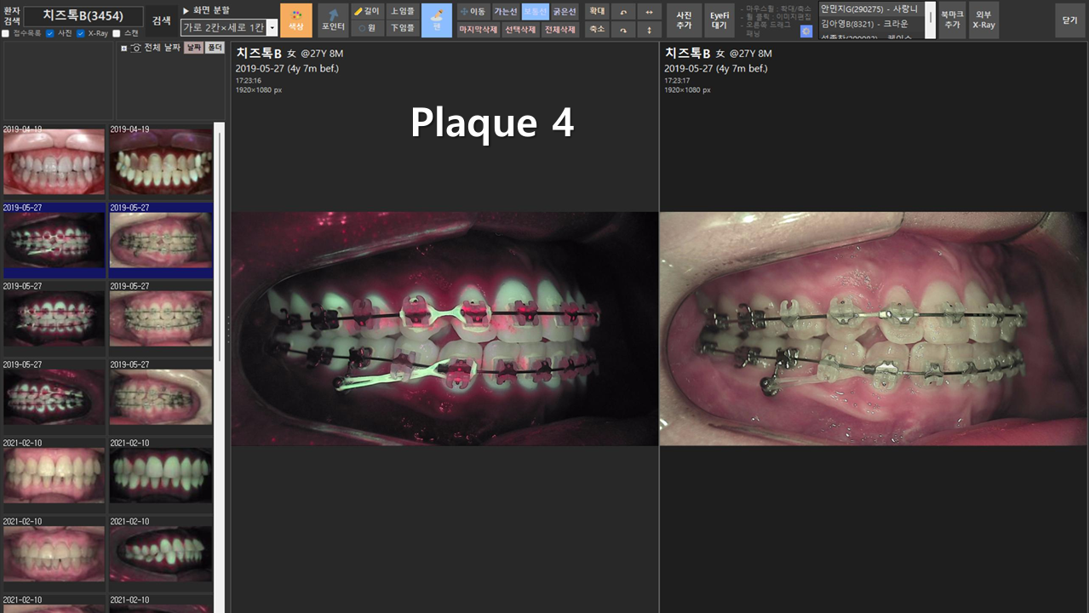1089x613 pixels.
Task: Select the highlighted 2019-05-27 normal-light braces thumbnail
Action: 161,240
